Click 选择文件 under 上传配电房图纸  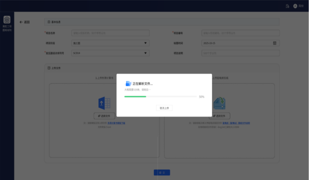(x=219, y=116)
